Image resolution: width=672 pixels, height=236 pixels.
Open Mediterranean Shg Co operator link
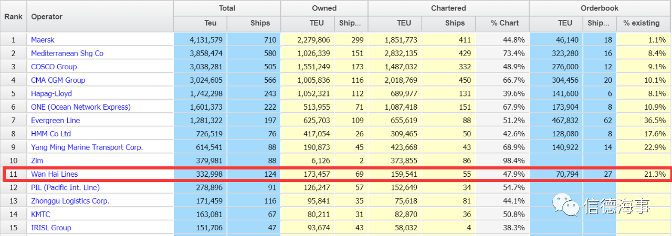pos(67,53)
